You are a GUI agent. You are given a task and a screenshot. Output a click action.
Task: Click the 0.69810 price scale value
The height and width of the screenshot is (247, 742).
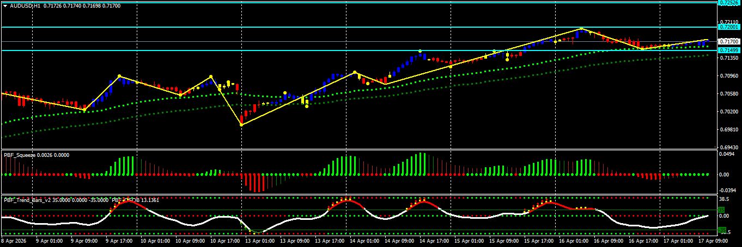729,130
